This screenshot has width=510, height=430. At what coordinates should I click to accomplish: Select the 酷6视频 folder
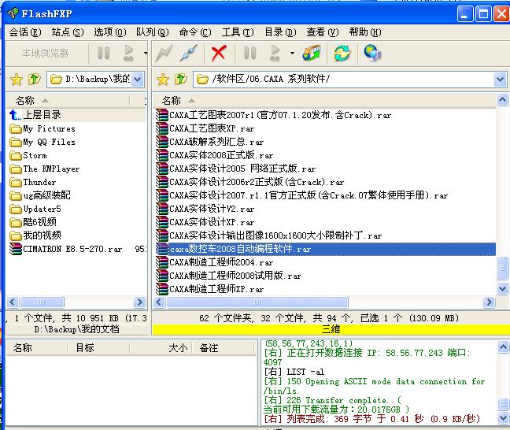[x=33, y=222]
